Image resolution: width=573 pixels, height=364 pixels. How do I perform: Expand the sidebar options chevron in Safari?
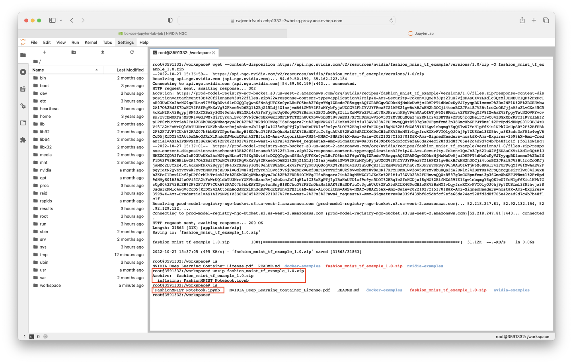click(60, 20)
